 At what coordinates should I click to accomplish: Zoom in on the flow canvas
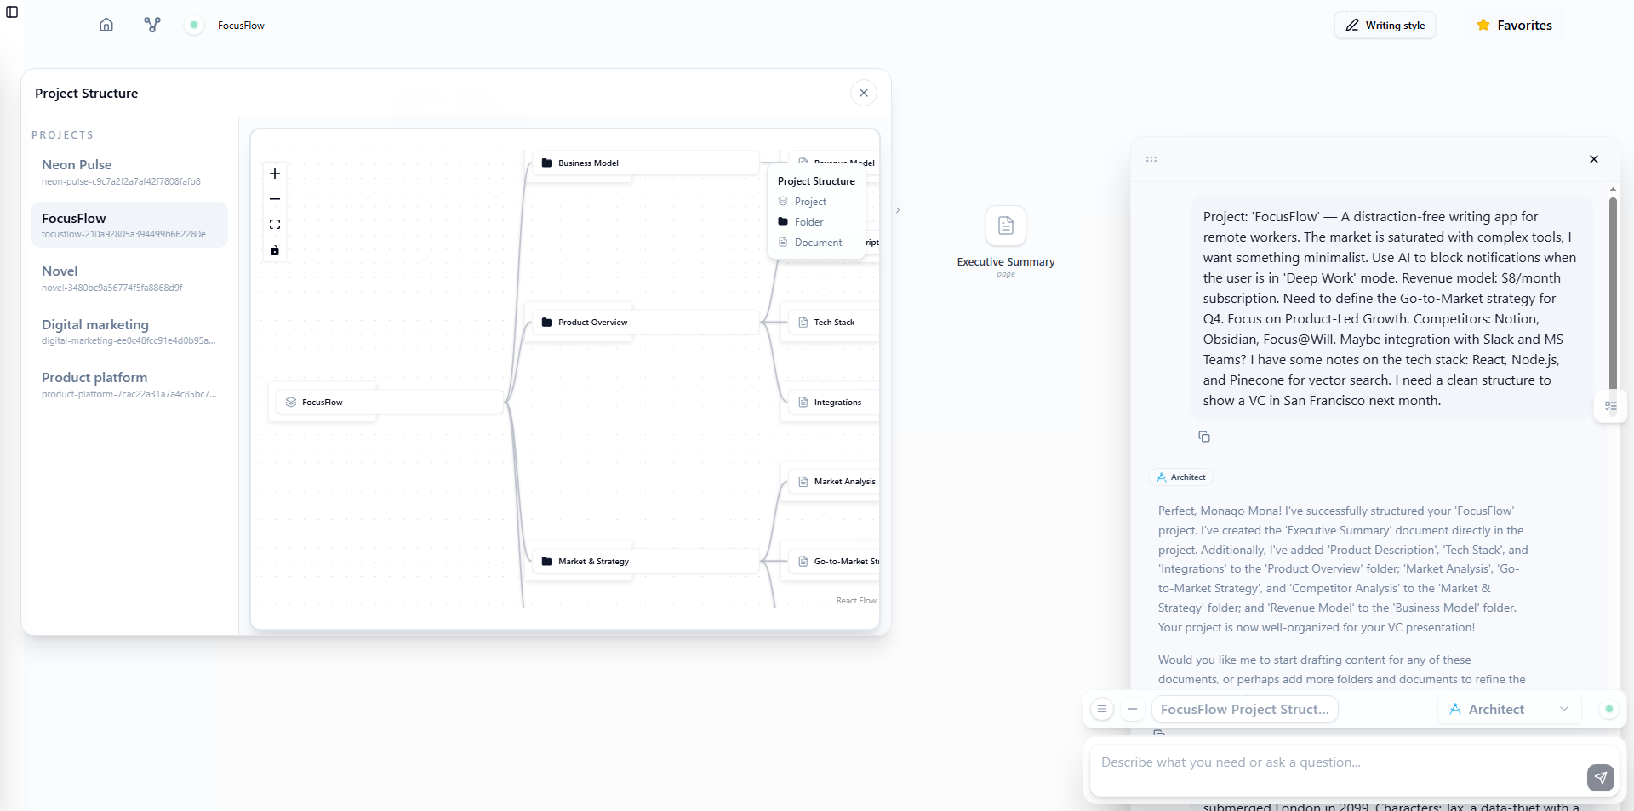click(x=275, y=174)
